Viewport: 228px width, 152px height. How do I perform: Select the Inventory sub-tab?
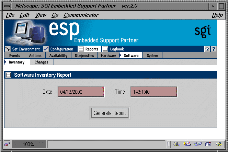17,62
